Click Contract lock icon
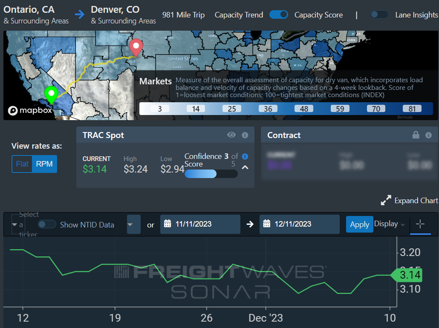 point(416,135)
